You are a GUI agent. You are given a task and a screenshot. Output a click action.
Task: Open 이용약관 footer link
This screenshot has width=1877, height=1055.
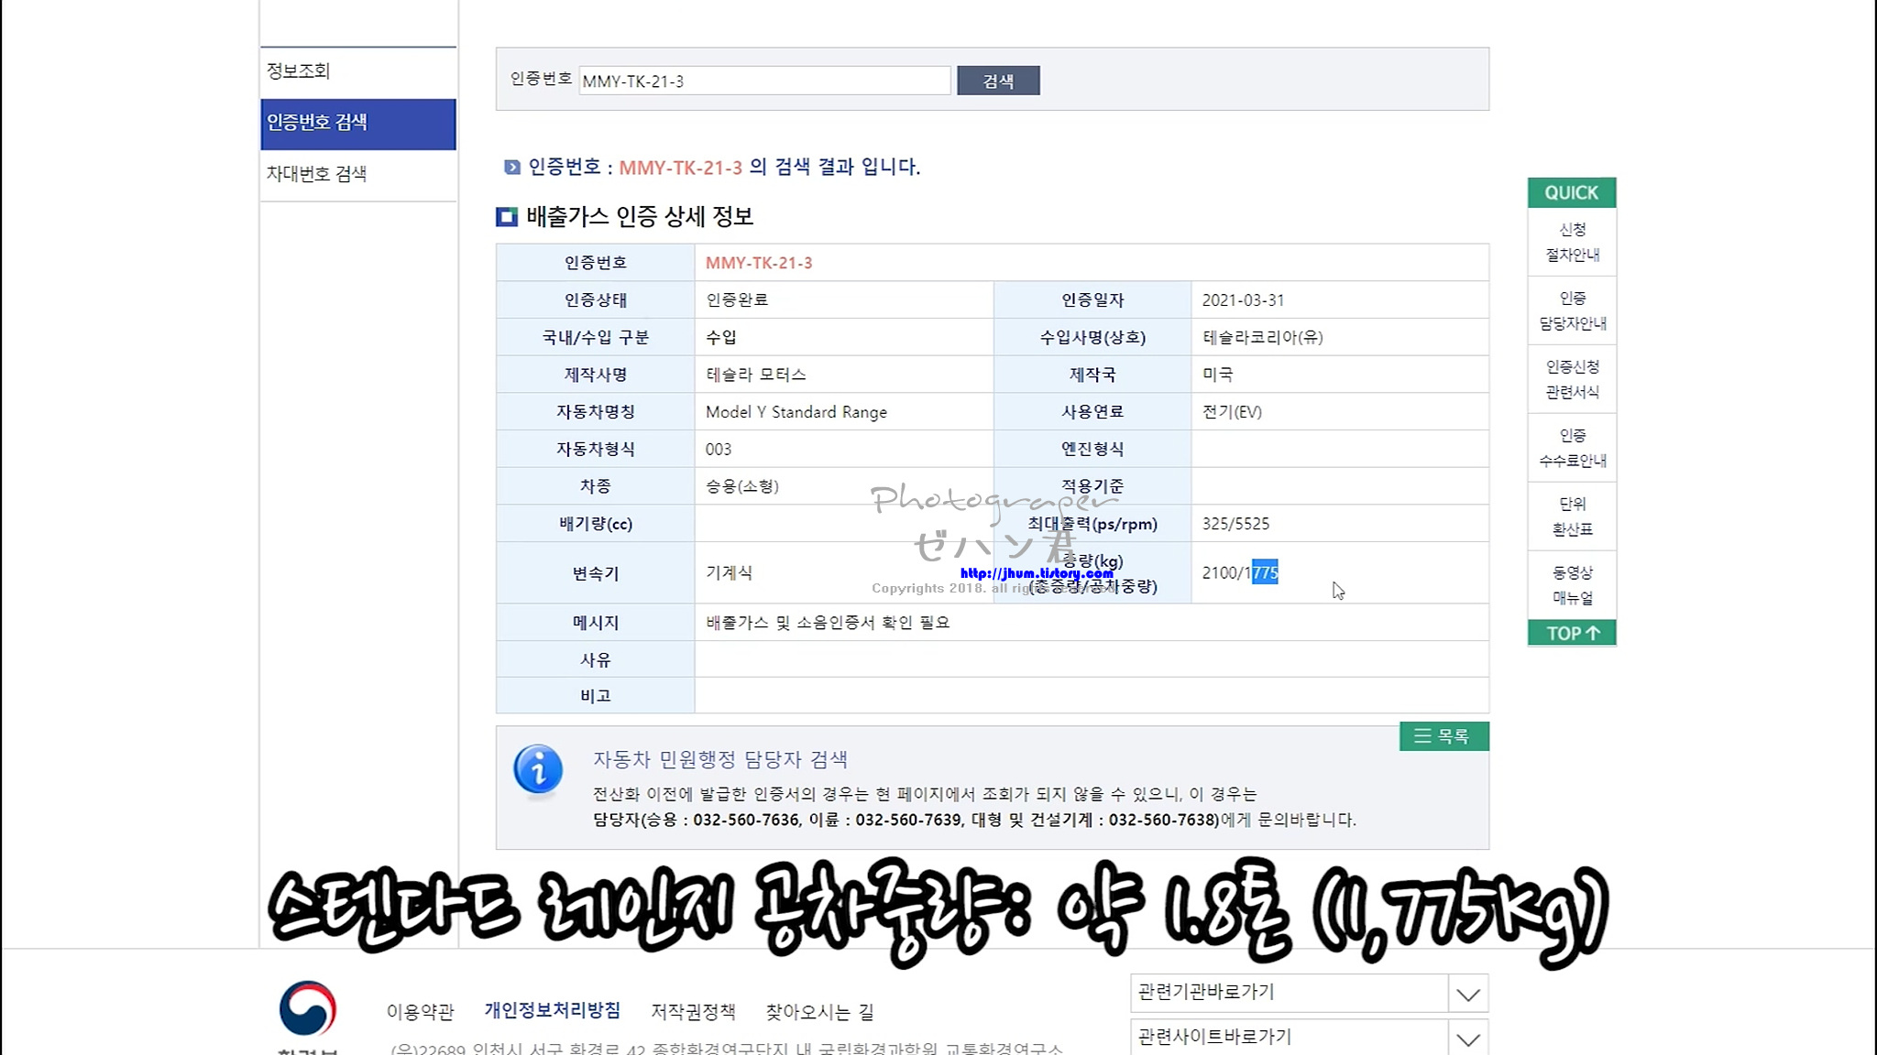(x=420, y=1012)
